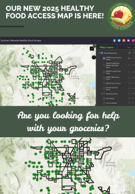Screen dimensions: 135x194
Task: Click the pink link share icon
Action: [x=133, y=41]
